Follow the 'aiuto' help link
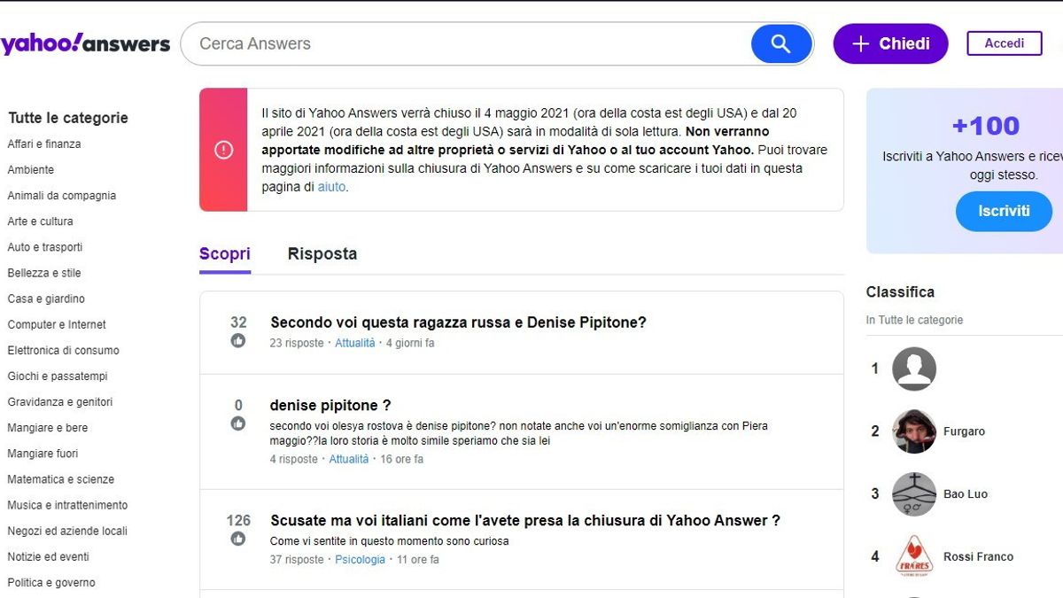Image resolution: width=1063 pixels, height=598 pixels. pos(331,187)
